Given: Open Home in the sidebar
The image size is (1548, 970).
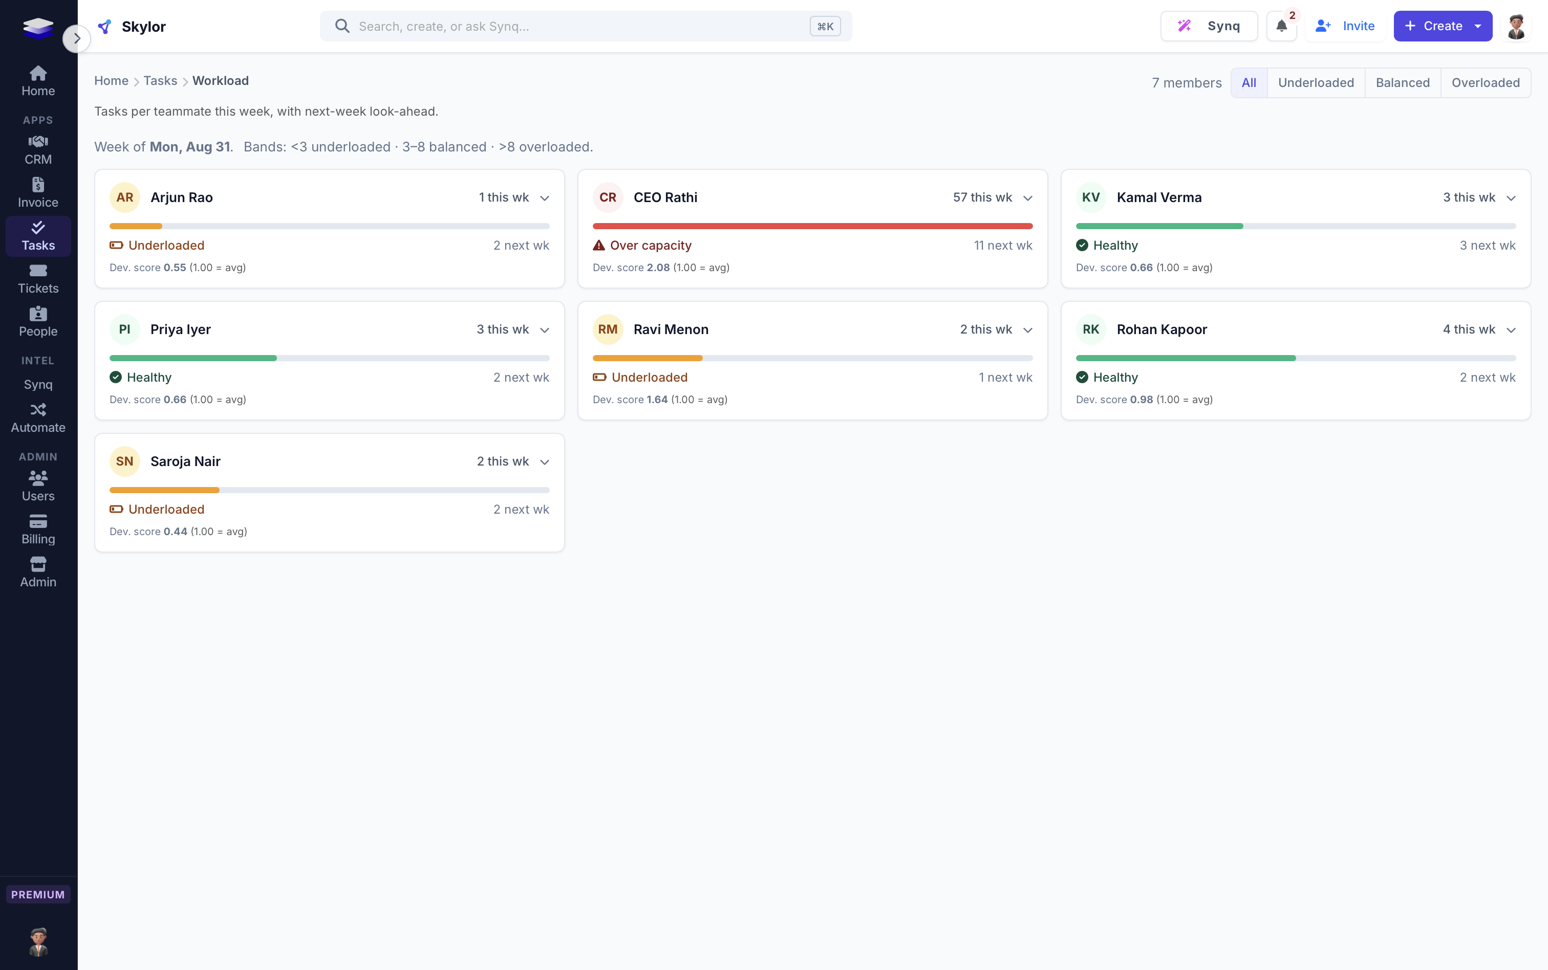Looking at the screenshot, I should point(38,81).
